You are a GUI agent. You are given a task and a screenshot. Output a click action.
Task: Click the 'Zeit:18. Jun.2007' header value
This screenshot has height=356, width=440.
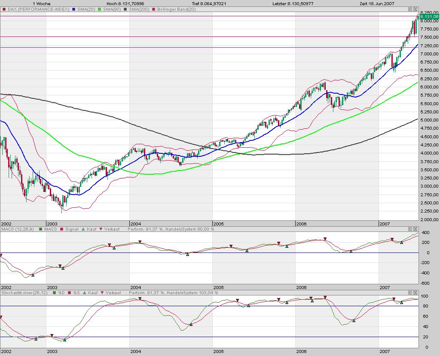pyautogui.click(x=377, y=3)
